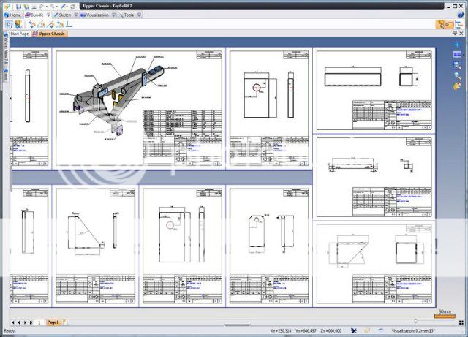Image resolution: width=468 pixels, height=337 pixels.
Task: Click the top icon in the right sidebar
Action: point(457,45)
